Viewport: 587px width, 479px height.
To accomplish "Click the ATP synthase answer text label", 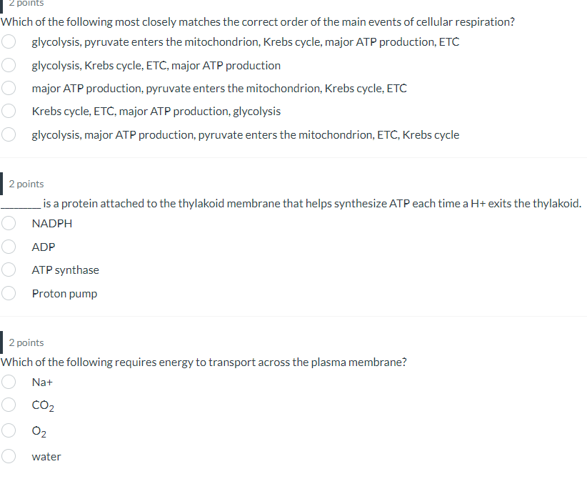I will (x=65, y=270).
